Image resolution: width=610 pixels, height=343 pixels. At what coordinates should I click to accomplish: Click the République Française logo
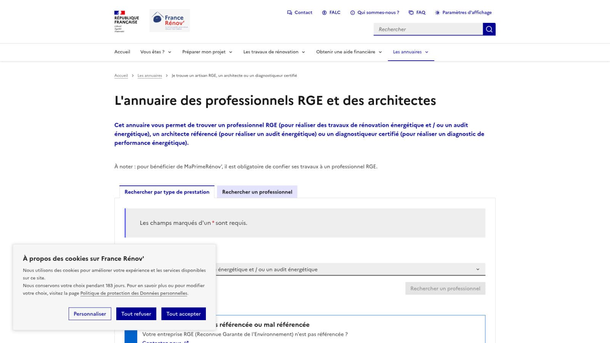tap(127, 21)
